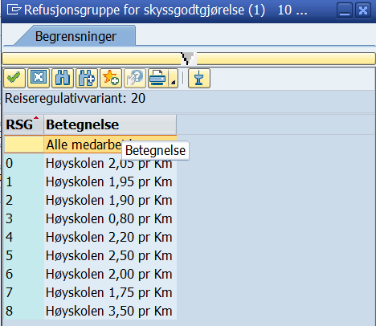This screenshot has width=376, height=326.
Task: Click the window menu icon in title bar
Action: point(14,10)
